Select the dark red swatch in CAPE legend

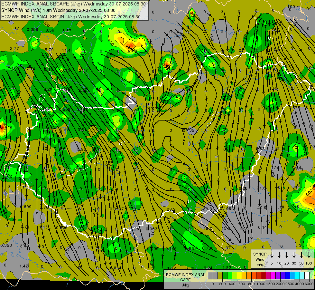click(264, 276)
